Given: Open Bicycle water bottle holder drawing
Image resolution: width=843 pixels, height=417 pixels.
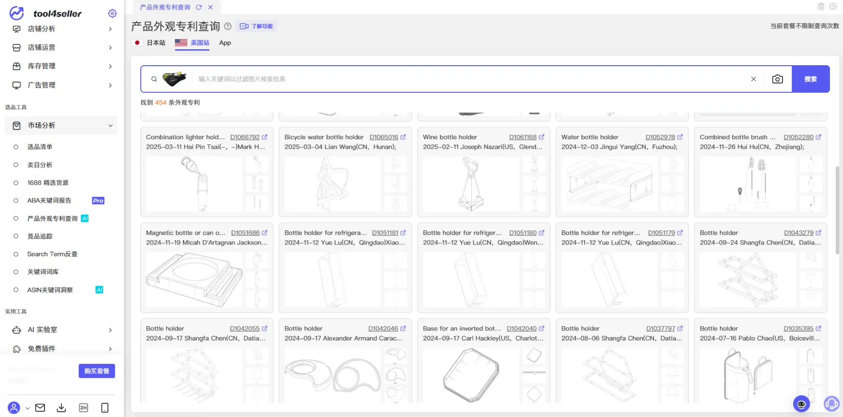Looking at the screenshot, I should coord(332,184).
